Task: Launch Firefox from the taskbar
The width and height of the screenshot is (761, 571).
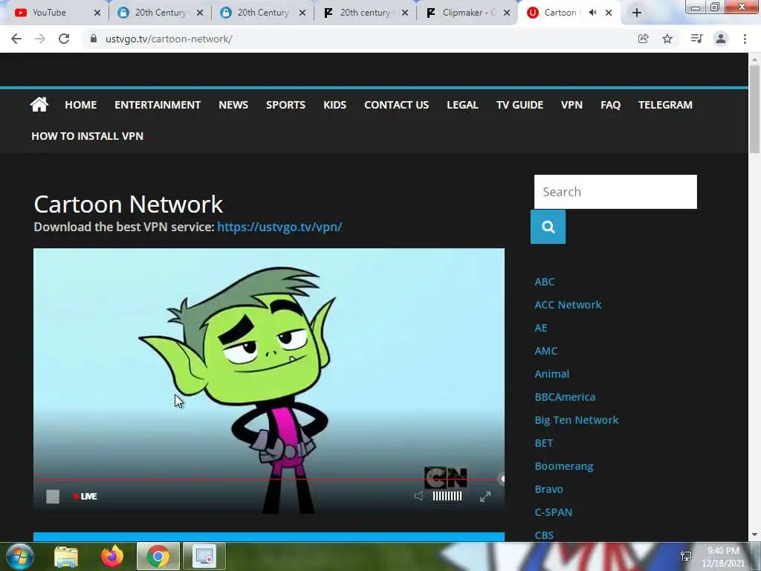Action: click(112, 556)
